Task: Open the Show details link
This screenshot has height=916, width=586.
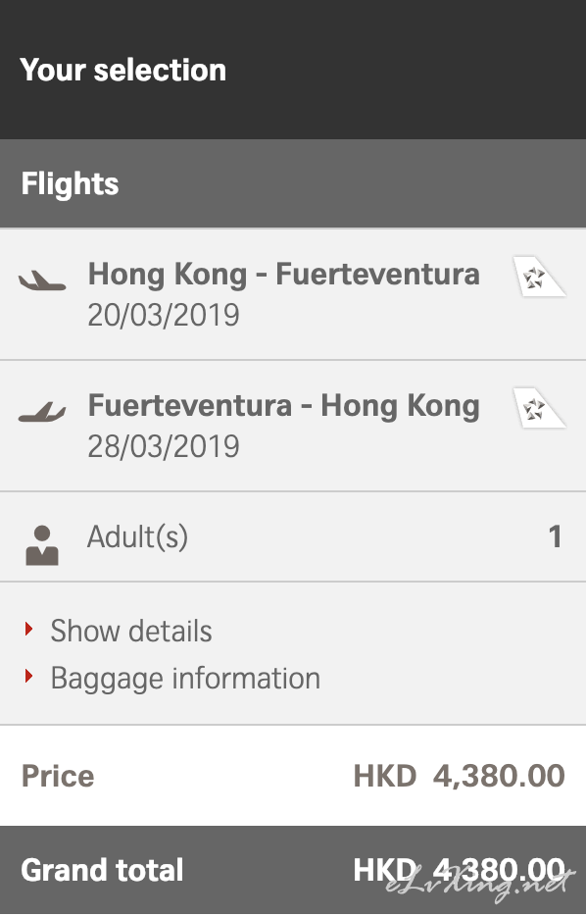Action: (131, 631)
